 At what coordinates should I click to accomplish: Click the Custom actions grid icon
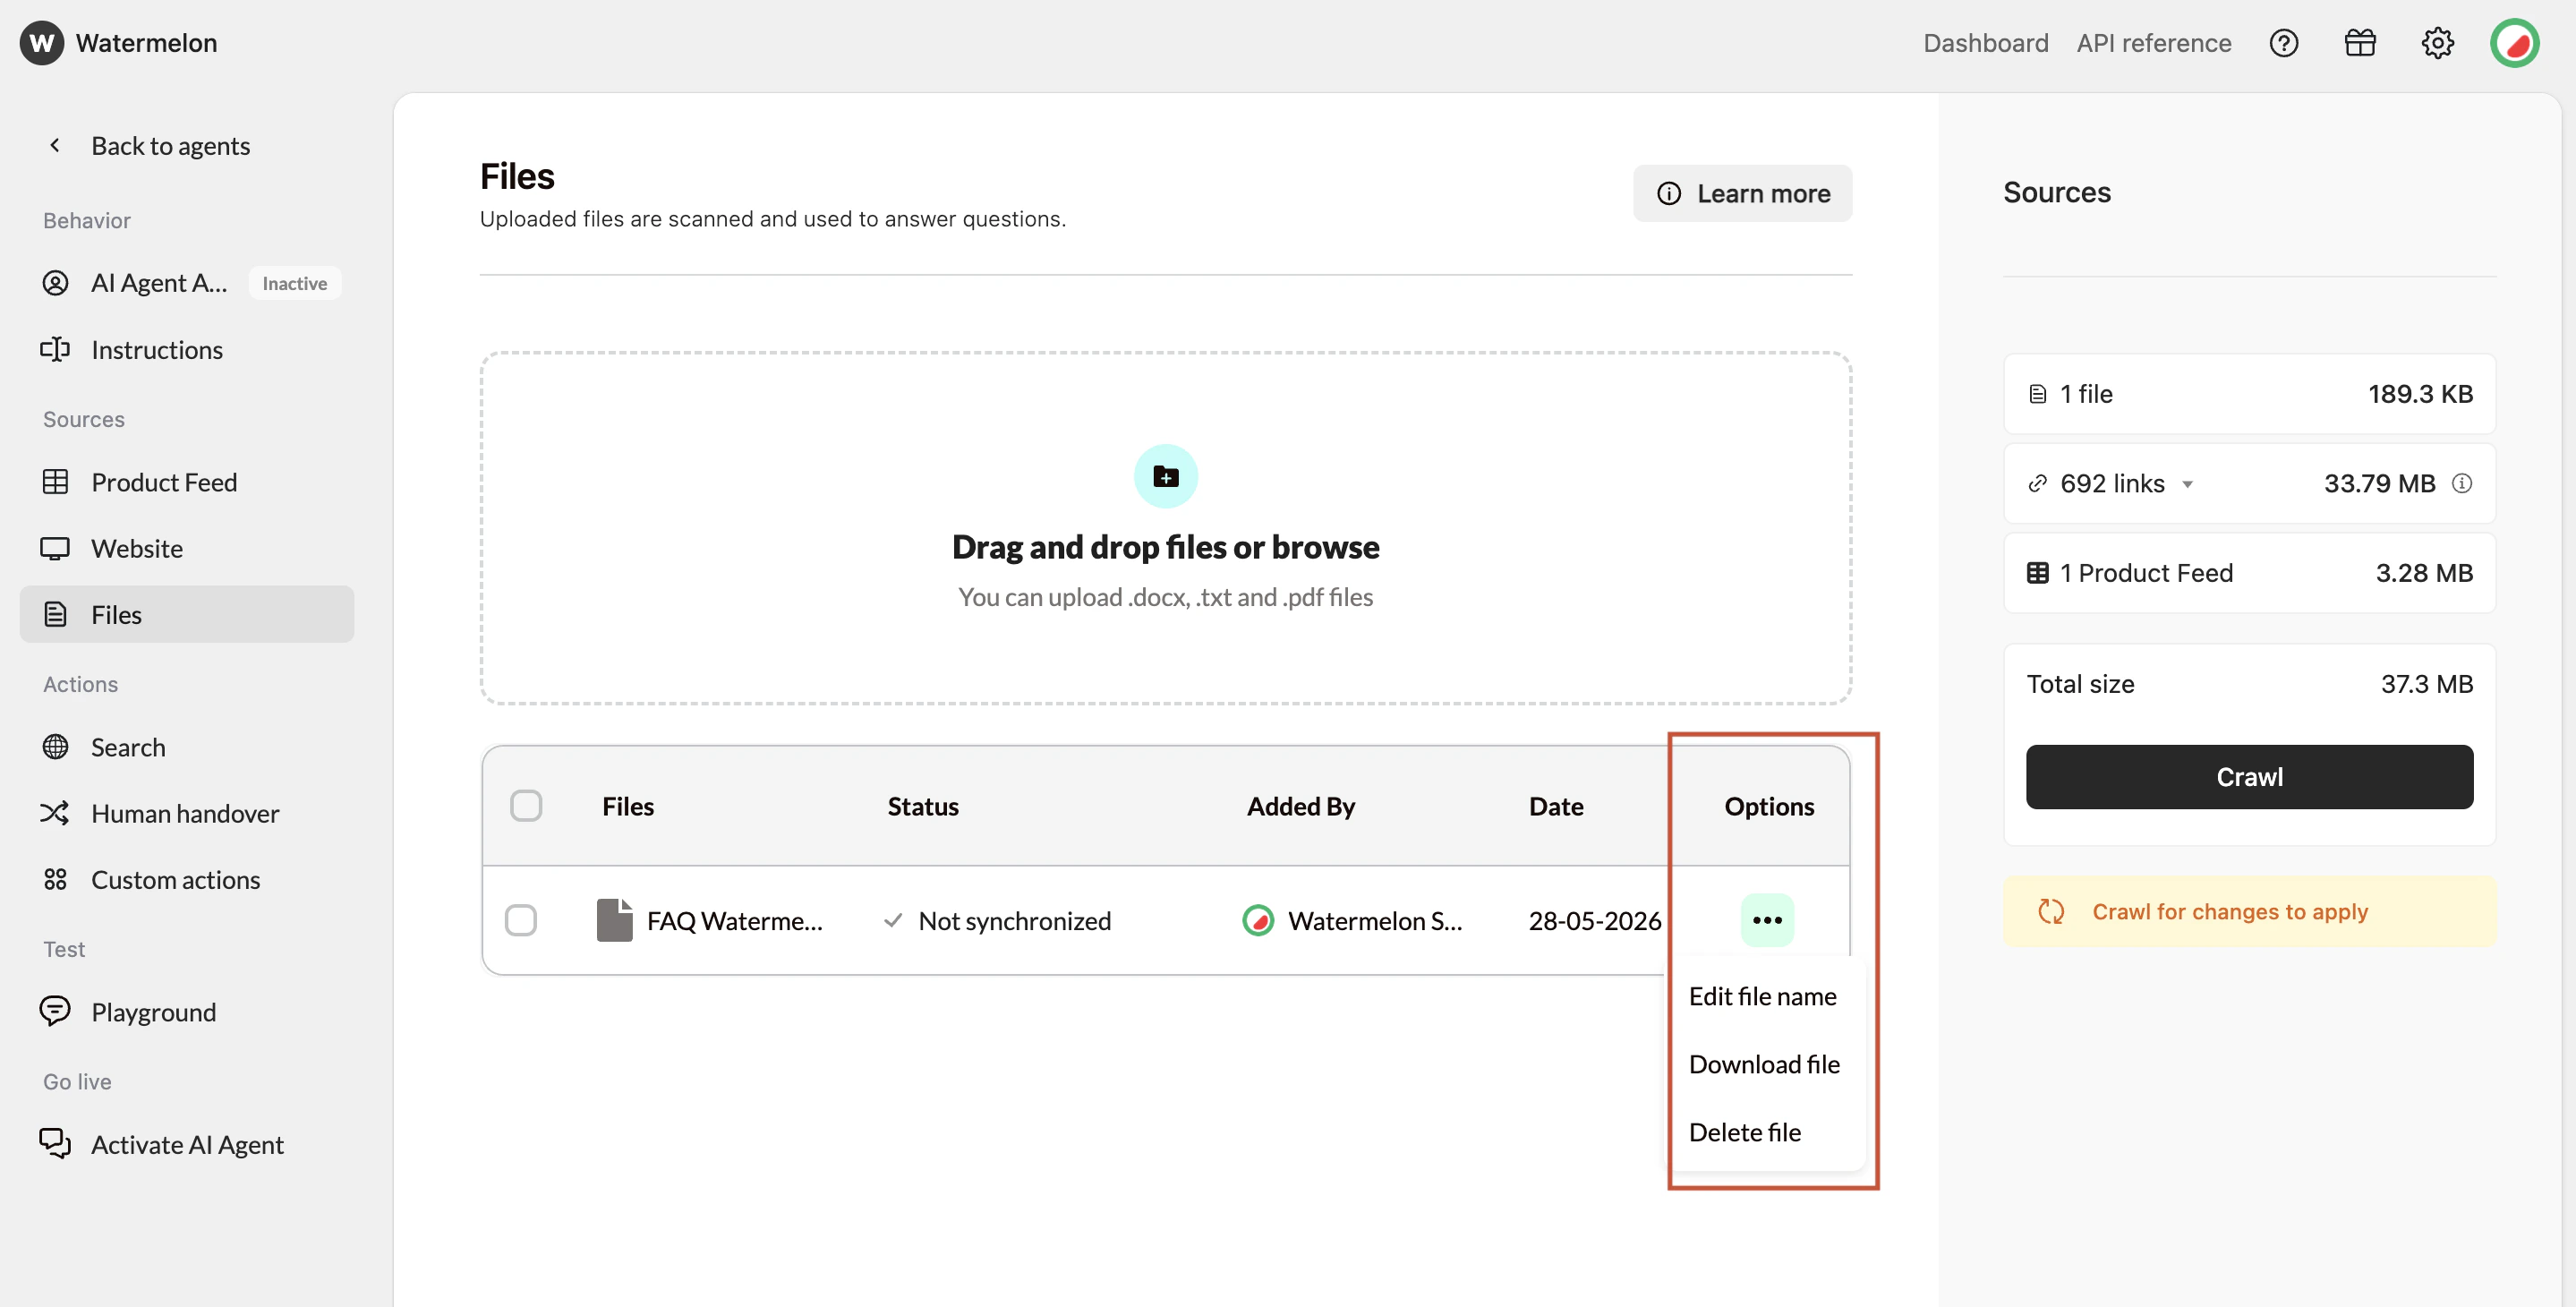(x=55, y=879)
